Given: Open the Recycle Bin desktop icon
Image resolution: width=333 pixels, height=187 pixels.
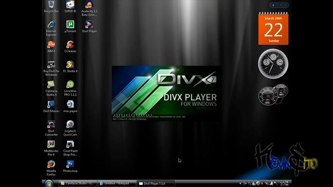Looking at the screenshot, I should [x=51, y=7].
